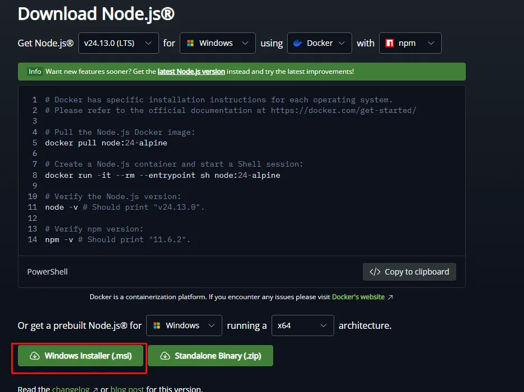Viewport: 524px width, 392px height.
Task: Click the Standalone Binary (.zip) button
Action: coord(210,356)
